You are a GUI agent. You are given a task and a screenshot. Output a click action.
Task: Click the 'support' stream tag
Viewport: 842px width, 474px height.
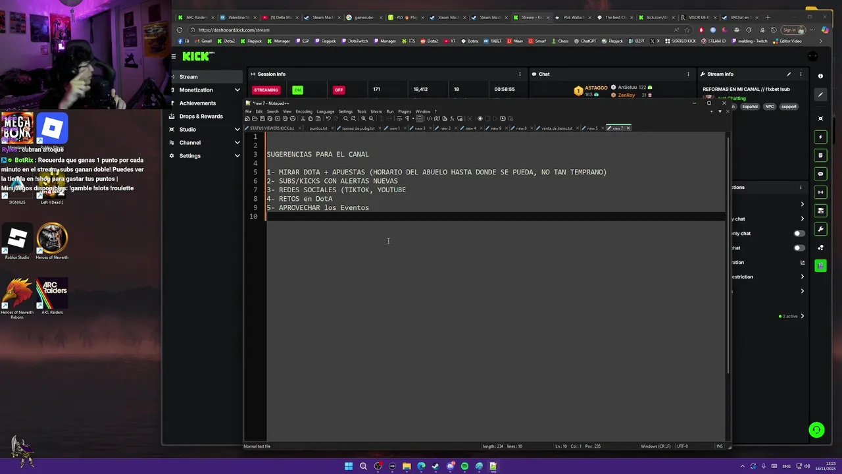789,107
